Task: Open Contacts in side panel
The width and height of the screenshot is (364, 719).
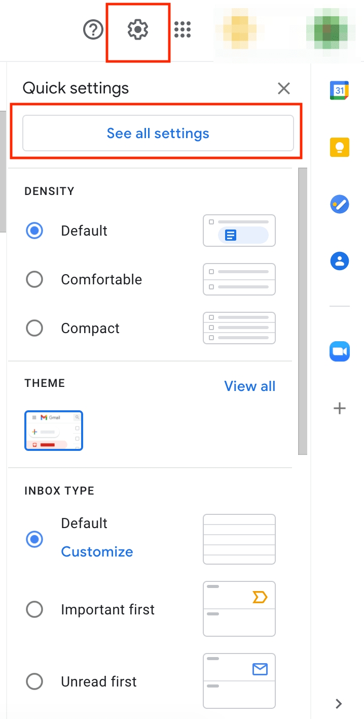Action: [340, 262]
